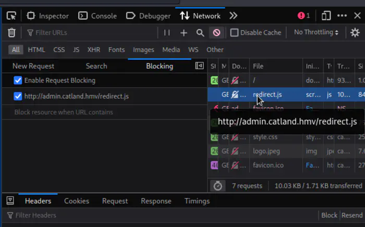Open the network search magnifier icon
Image resolution: width=365 pixels, height=227 pixels.
200,33
